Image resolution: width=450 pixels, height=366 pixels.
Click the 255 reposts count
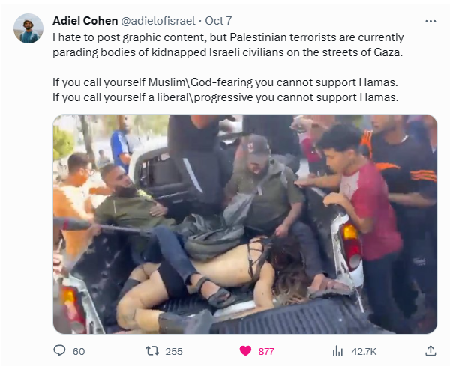pos(174,351)
